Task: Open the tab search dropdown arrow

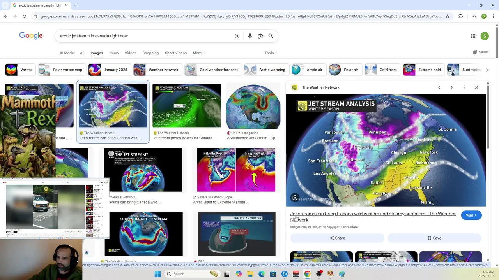Action: pyautogui.click(x=5, y=5)
